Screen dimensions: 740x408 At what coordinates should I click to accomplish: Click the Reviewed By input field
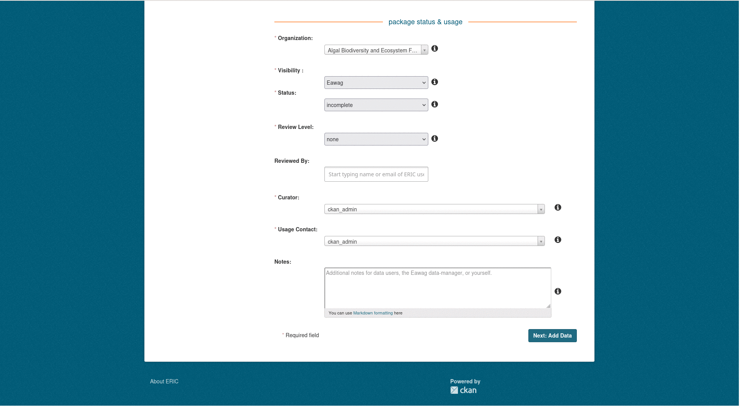coord(376,174)
